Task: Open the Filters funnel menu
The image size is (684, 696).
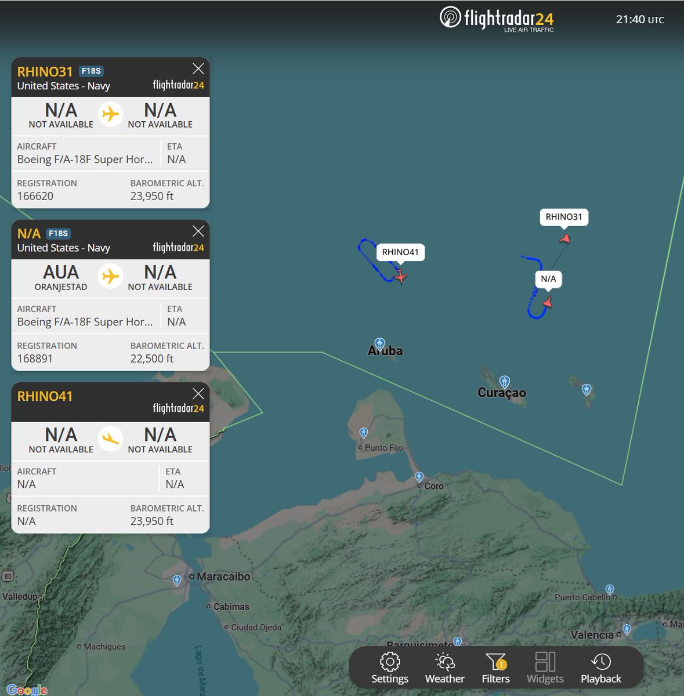Action: [x=496, y=668]
